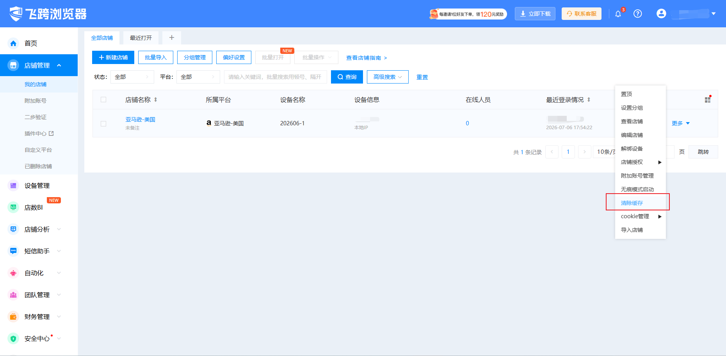Open the 状态 dropdown
This screenshot has height=356, width=726.
132,77
